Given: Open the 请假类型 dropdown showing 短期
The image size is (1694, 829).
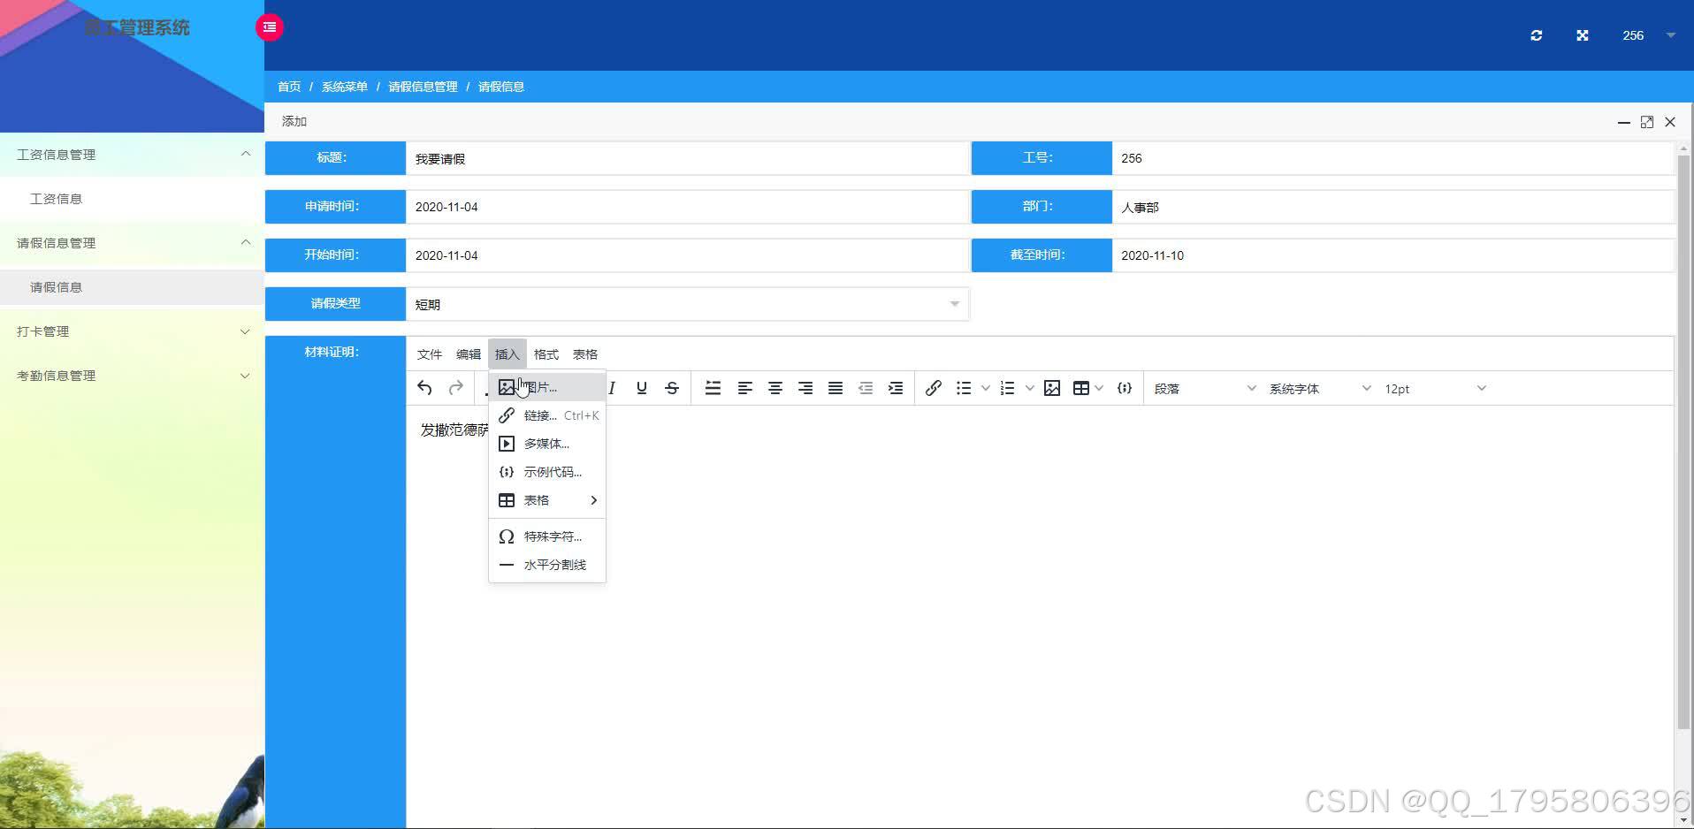Looking at the screenshot, I should tap(687, 304).
